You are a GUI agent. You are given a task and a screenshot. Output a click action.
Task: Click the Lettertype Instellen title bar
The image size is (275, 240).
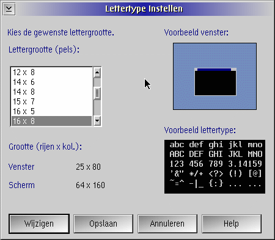(144, 9)
